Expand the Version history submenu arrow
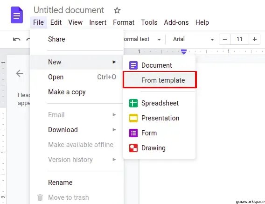265x204 pixels. pos(114,160)
